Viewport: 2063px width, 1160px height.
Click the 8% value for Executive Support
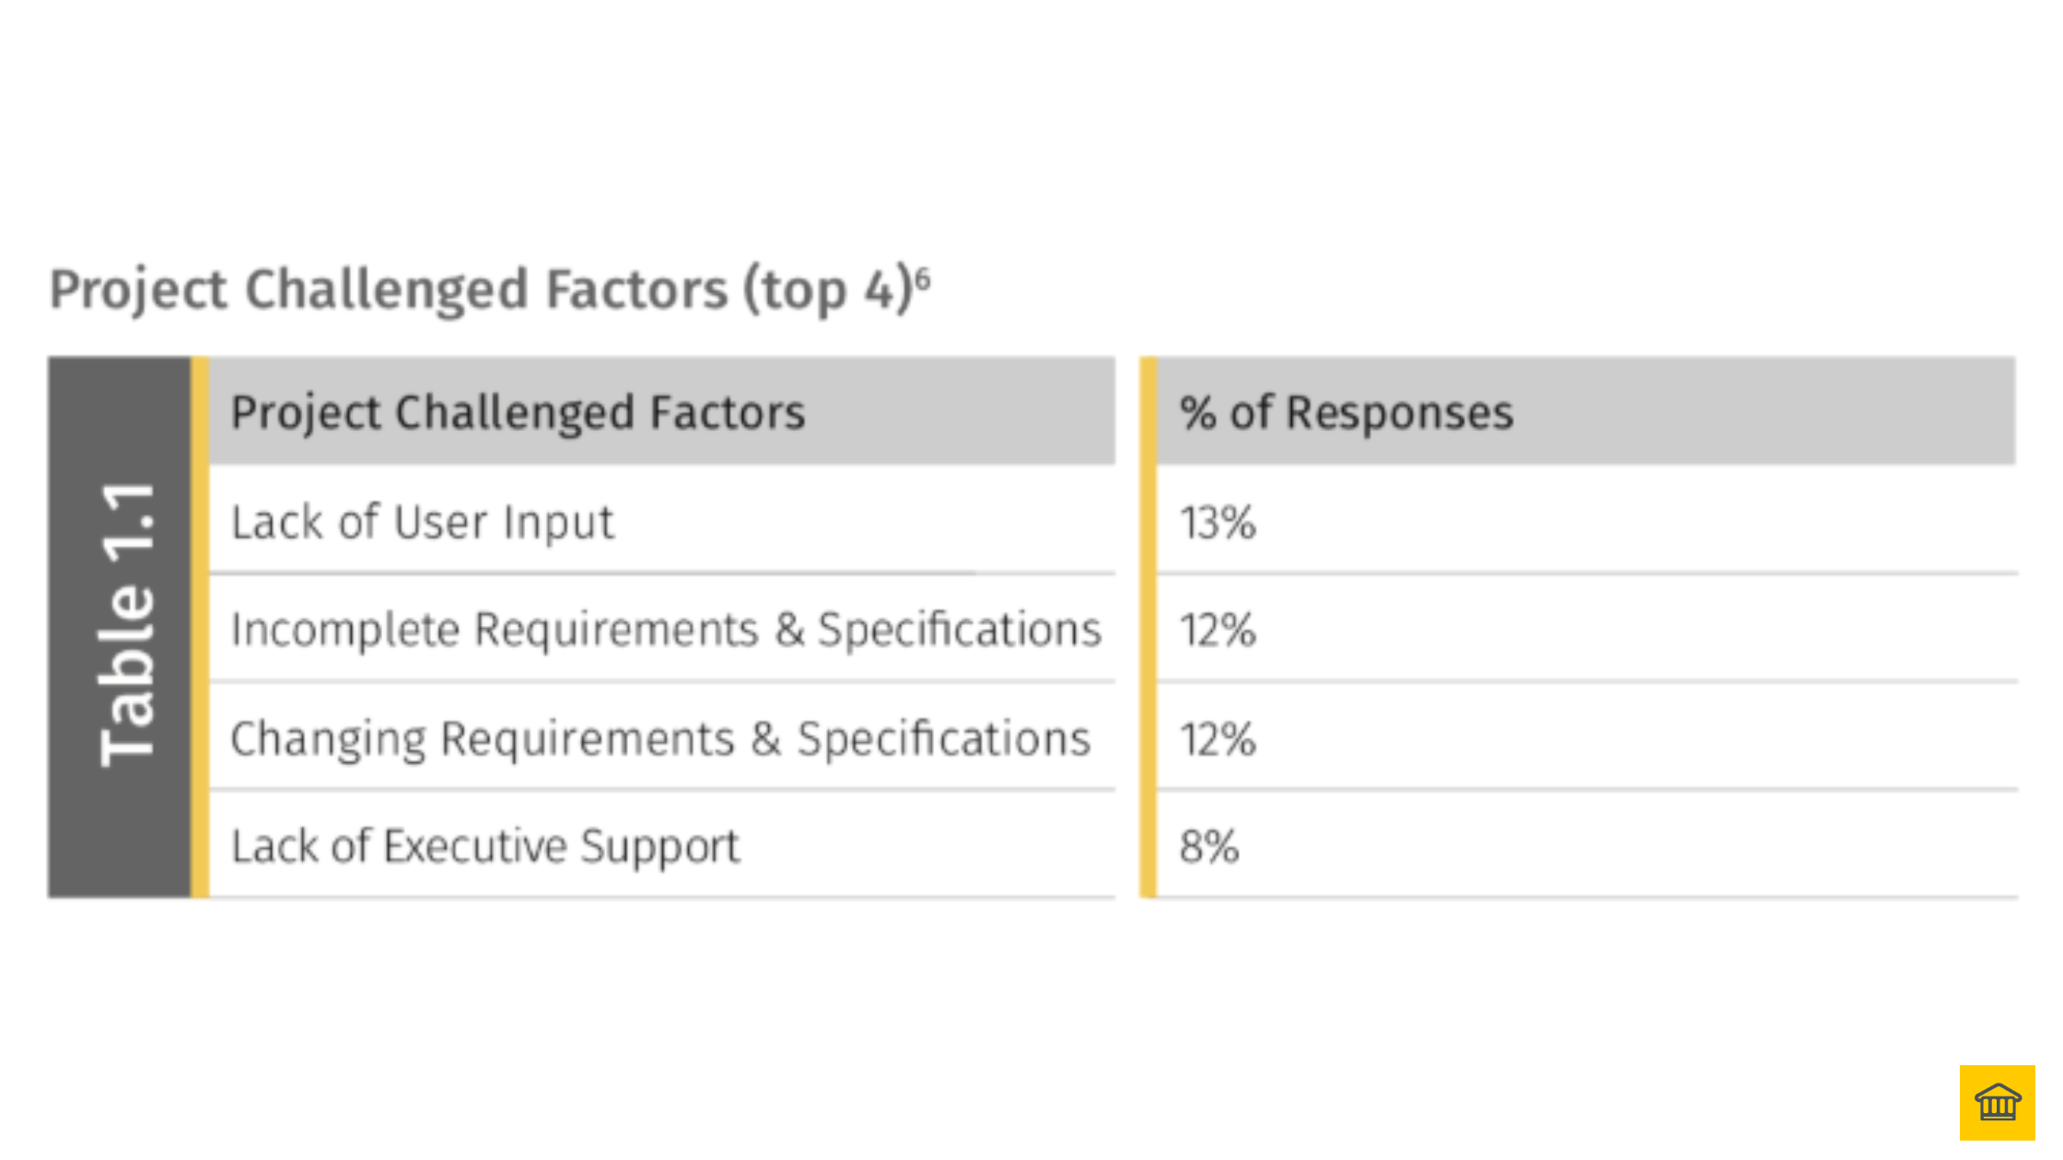1208,847
